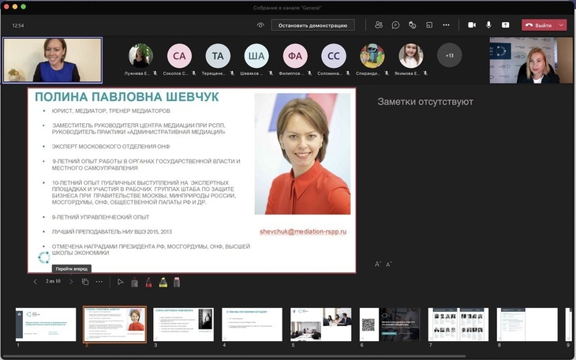Toggle the camera on or off

click(x=472, y=25)
